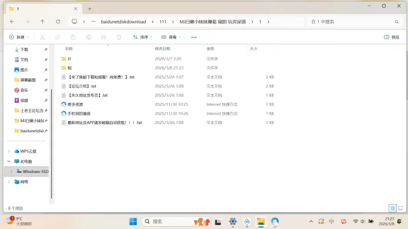The image size is (408, 229).
Task: Switch to large thumbnails view toggle
Action: click(x=400, y=208)
